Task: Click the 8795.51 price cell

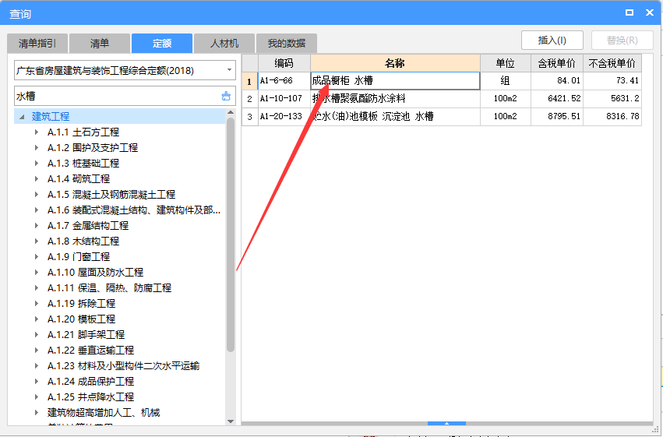Action: [557, 116]
